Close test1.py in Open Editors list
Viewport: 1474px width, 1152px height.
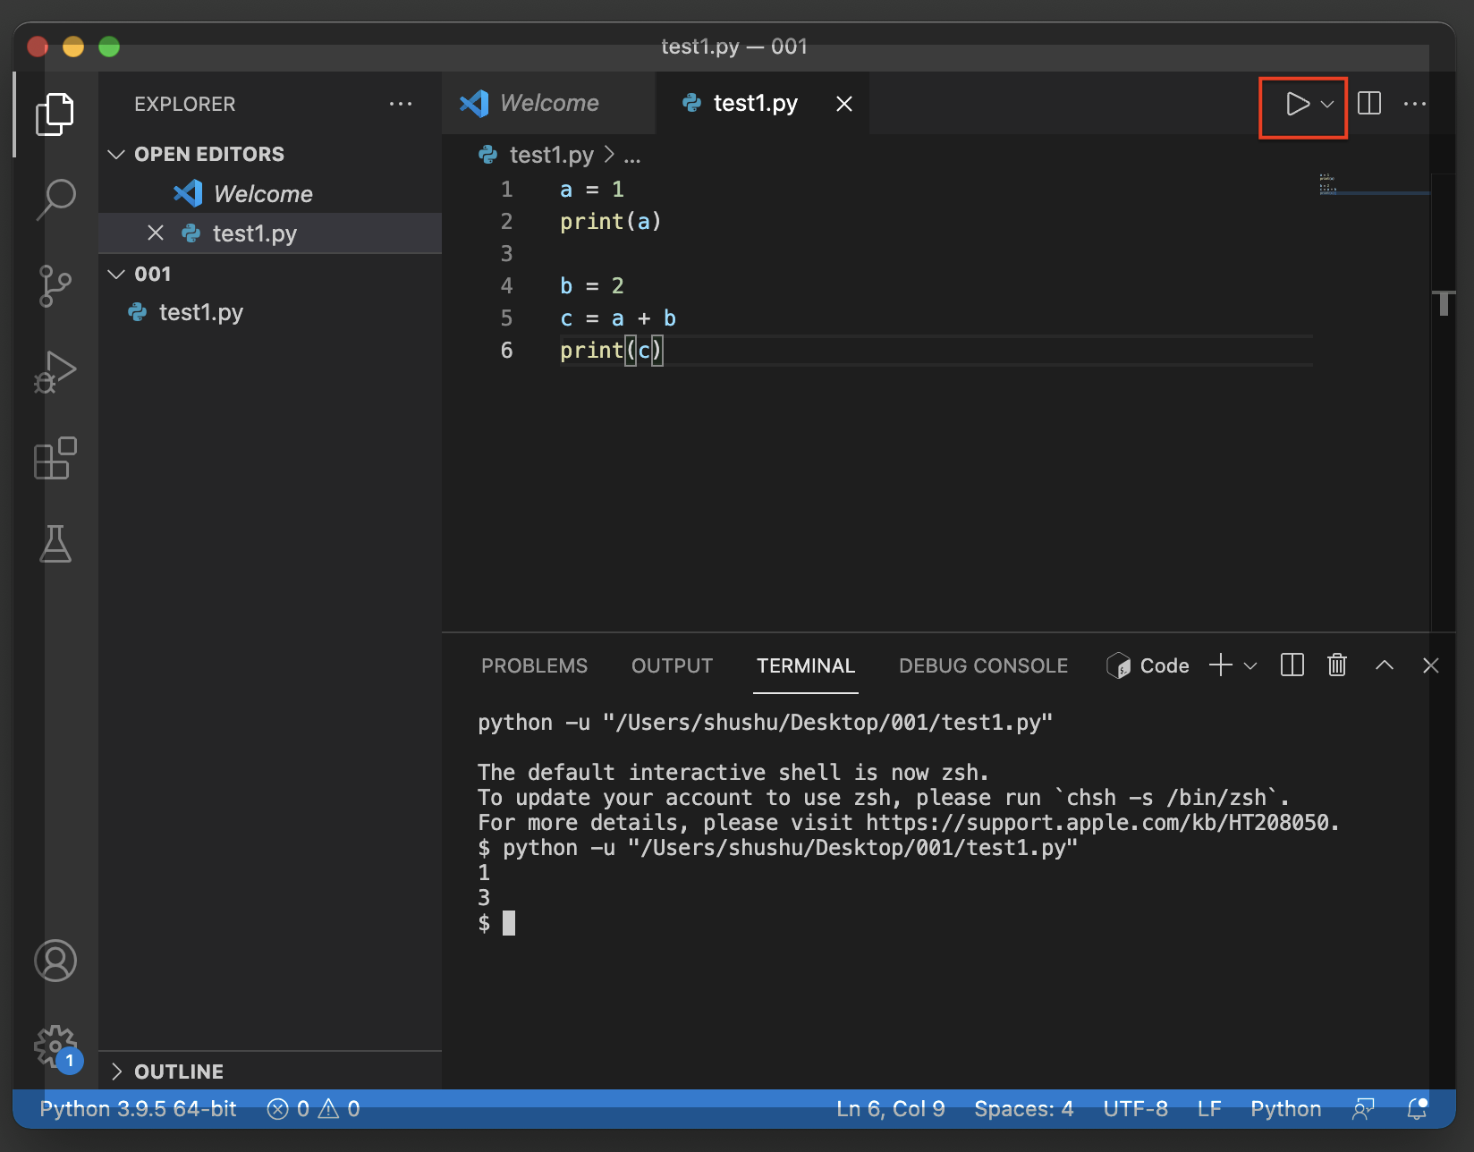pos(156,233)
